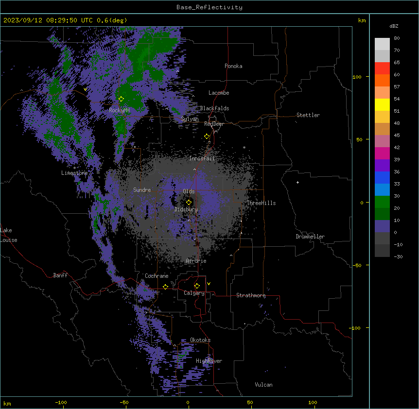Click the white plus marker north of Drumheller
Image resolution: width=419 pixels, height=409 pixels.
(297, 182)
